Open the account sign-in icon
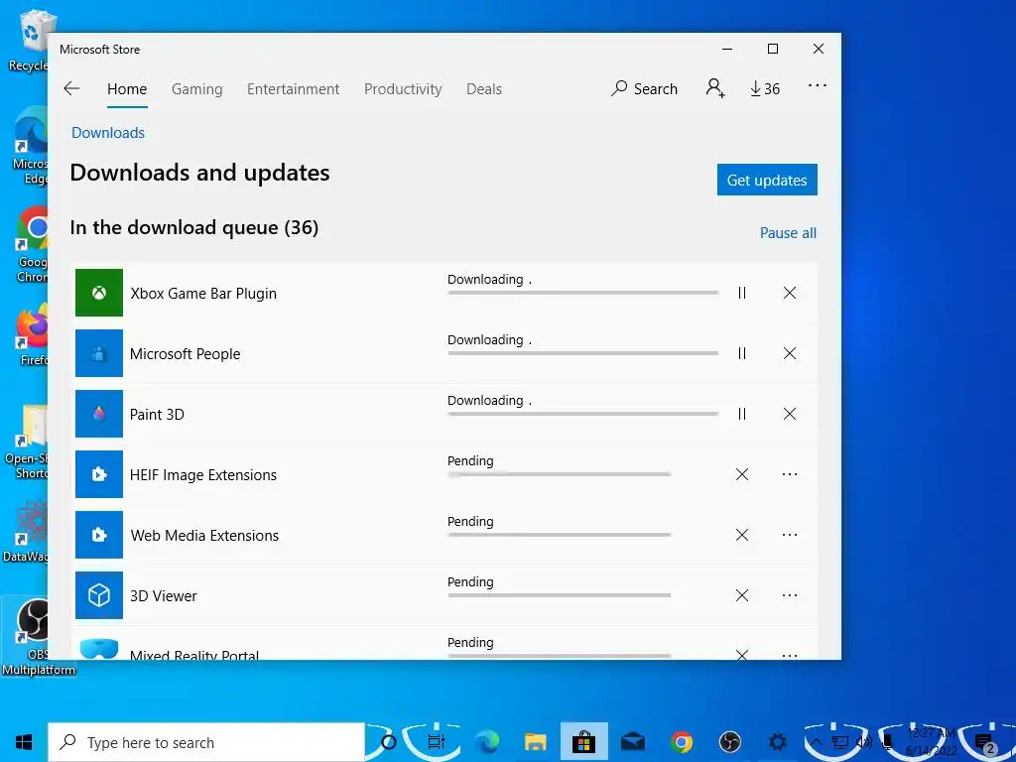The width and height of the screenshot is (1016, 762). coord(715,88)
